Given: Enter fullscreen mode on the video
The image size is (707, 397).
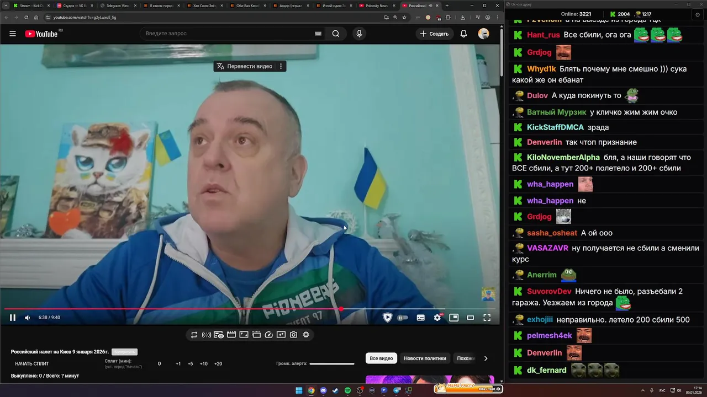Looking at the screenshot, I should click(x=487, y=318).
